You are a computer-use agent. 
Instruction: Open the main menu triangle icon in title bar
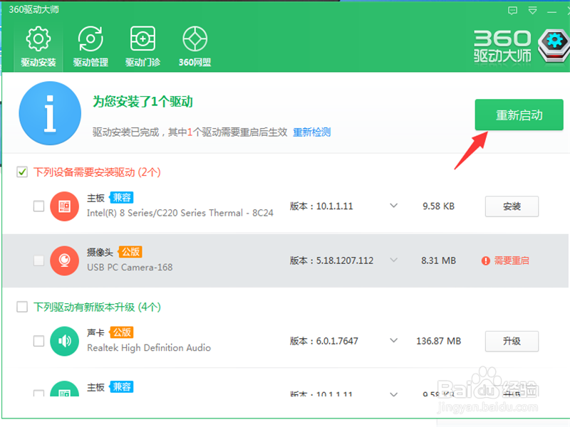(x=532, y=11)
